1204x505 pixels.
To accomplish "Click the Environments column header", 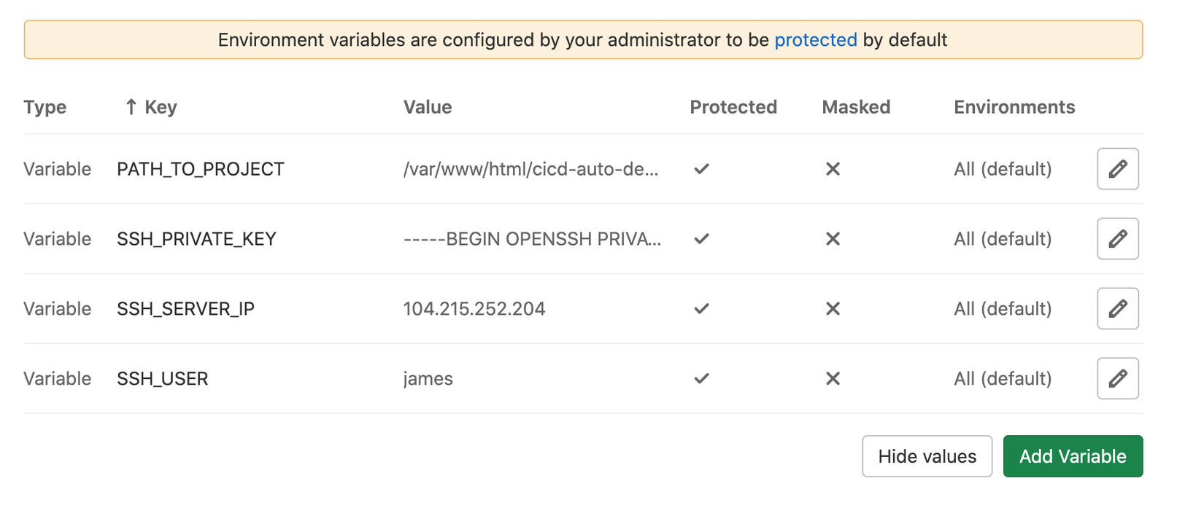I will (1014, 107).
